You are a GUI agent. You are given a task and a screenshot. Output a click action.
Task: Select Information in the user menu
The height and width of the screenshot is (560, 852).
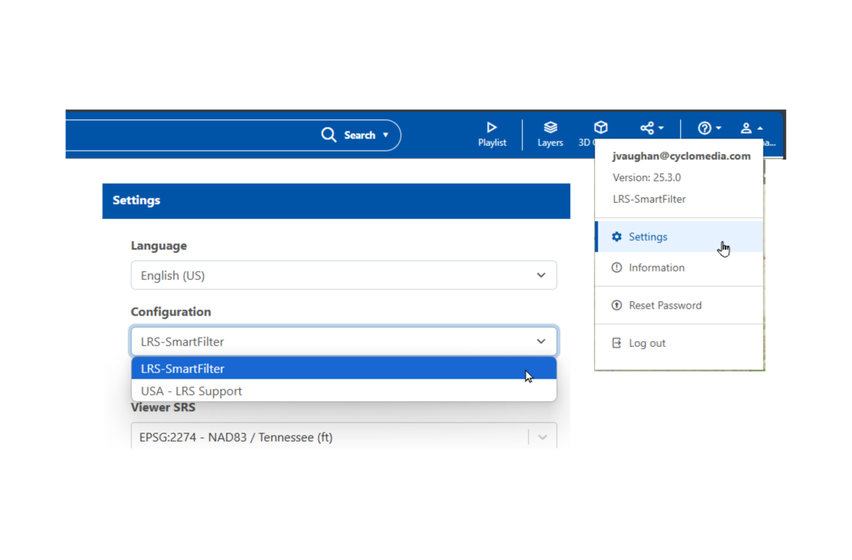click(679, 267)
